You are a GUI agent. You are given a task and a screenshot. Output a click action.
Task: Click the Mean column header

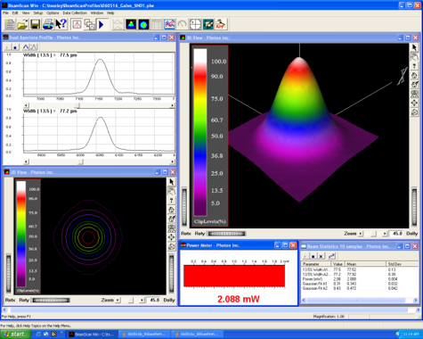point(365,264)
